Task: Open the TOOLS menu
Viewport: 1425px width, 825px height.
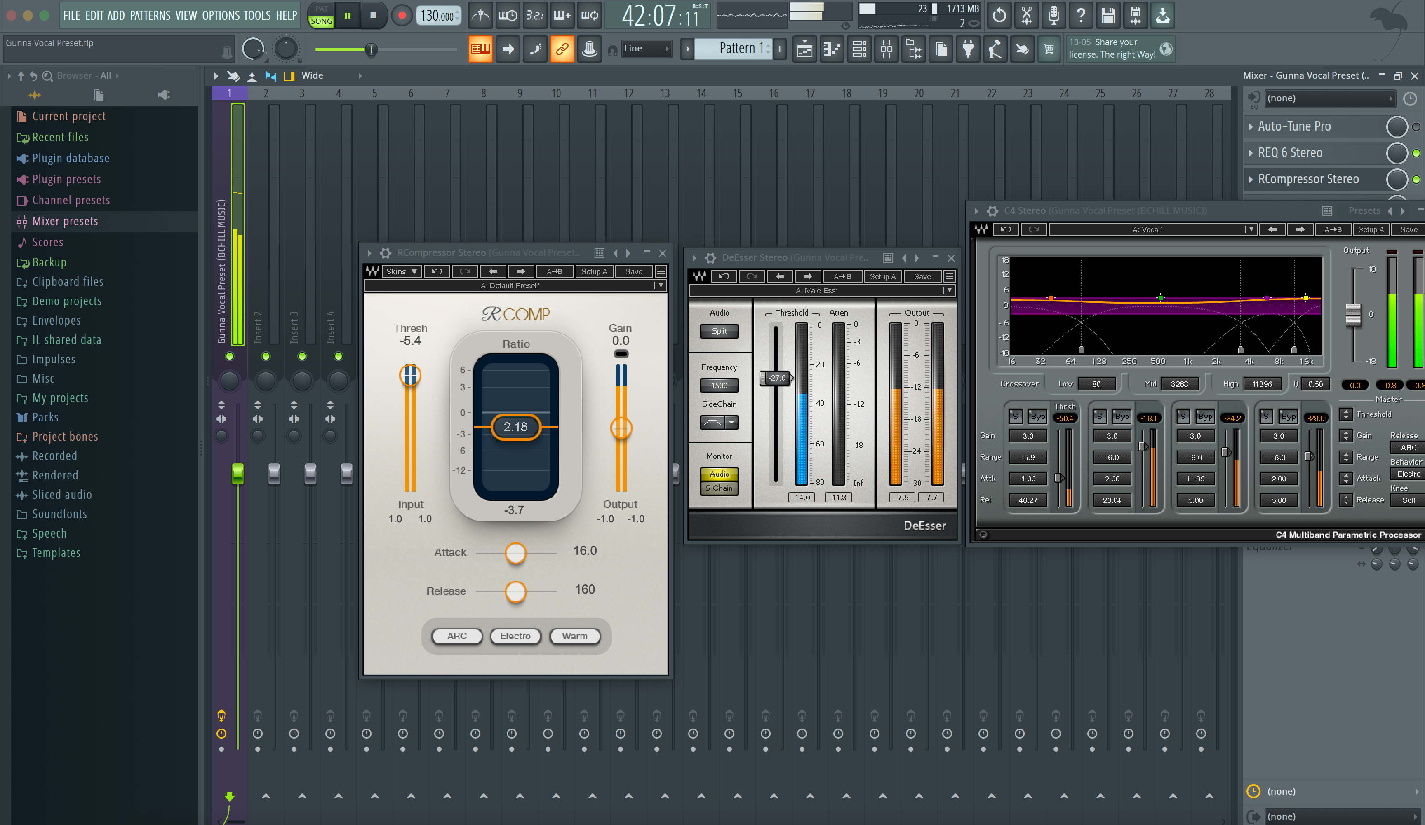Action: tap(257, 15)
